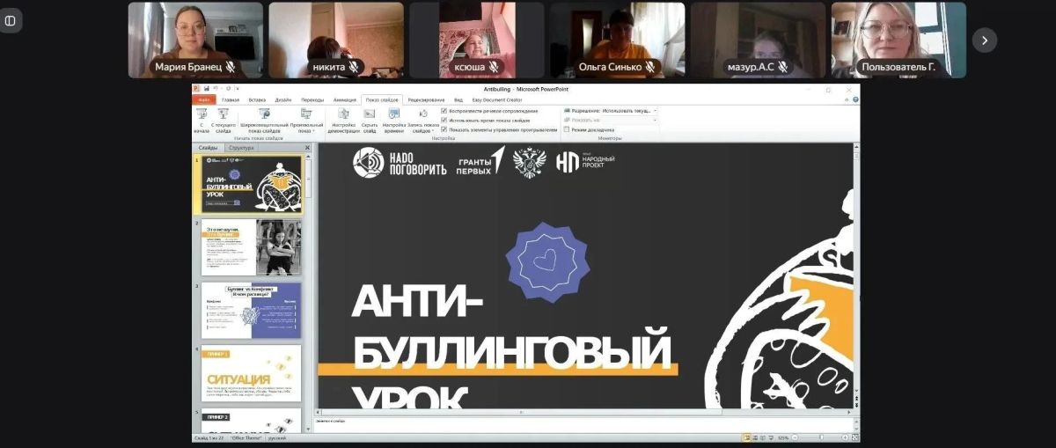Click ксюша participant video tile
This screenshot has height=448, width=1056.
pos(476,40)
